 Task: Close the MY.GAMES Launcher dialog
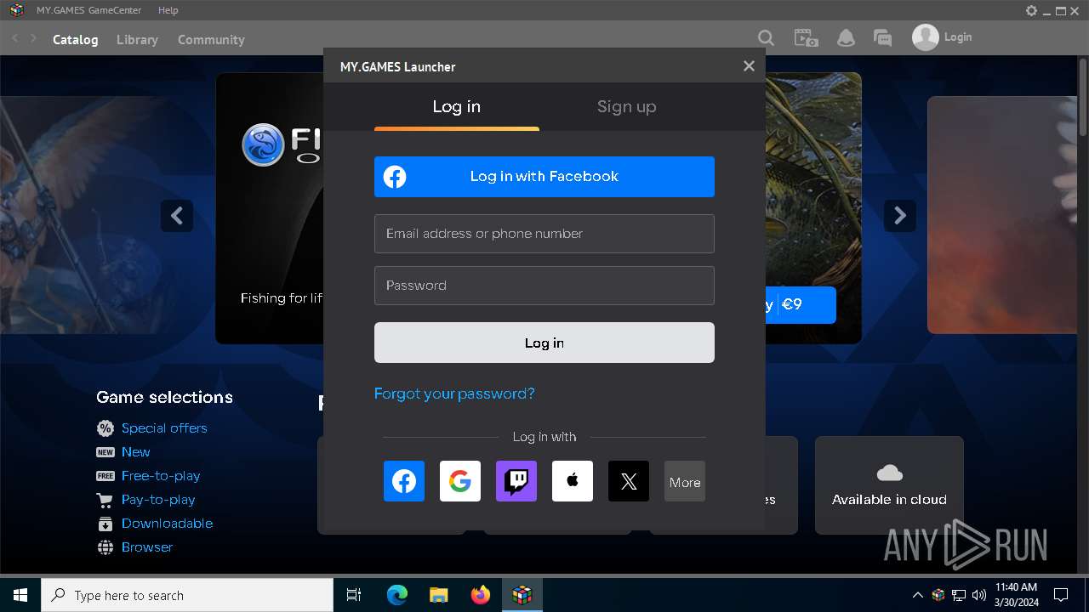pos(749,66)
